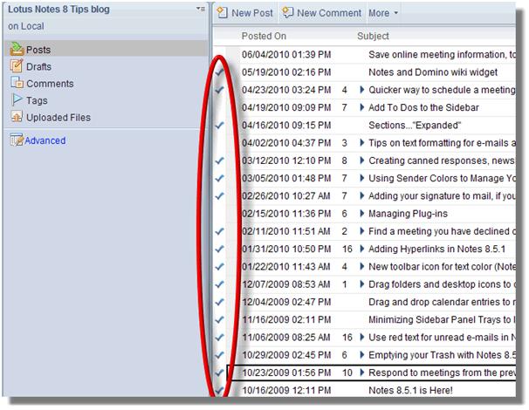529x410 pixels.
Task: Select Comments in the navigator
Action: 50,84
